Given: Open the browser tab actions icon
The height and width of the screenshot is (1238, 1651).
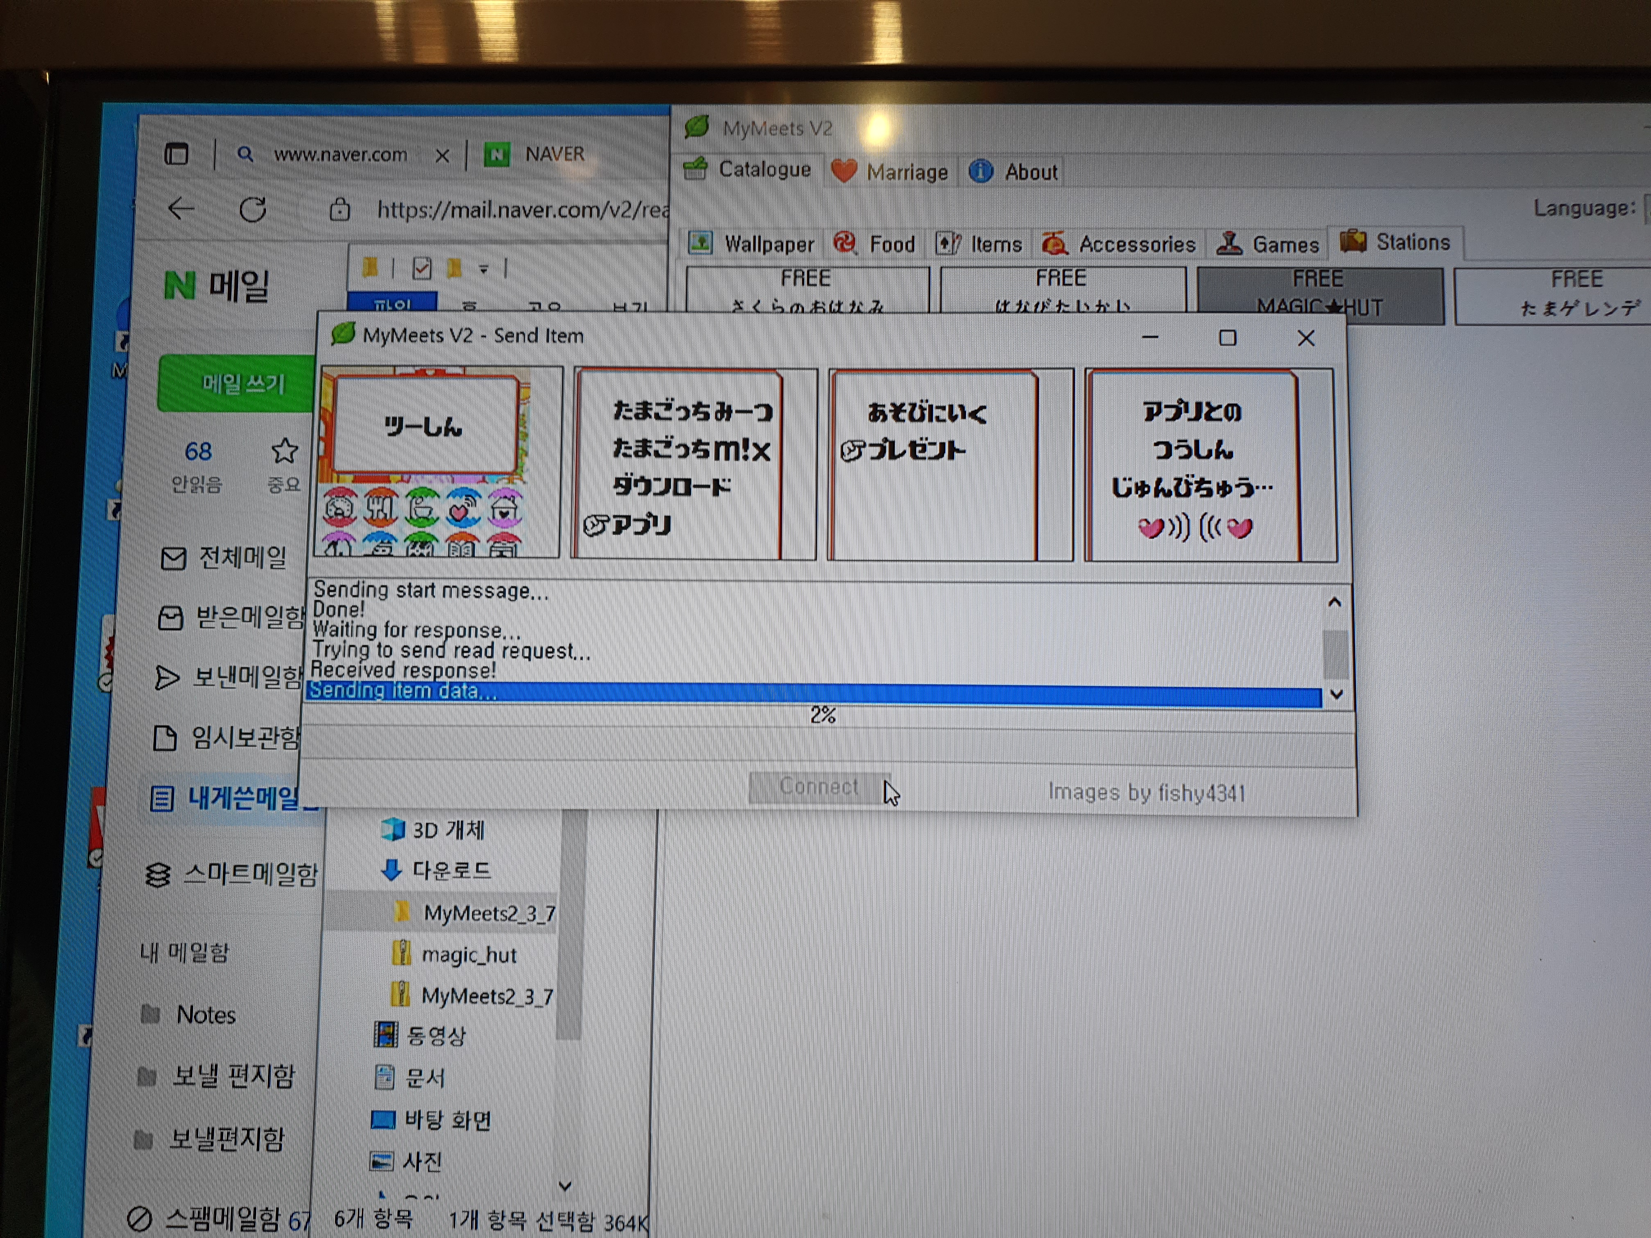Looking at the screenshot, I should [176, 154].
